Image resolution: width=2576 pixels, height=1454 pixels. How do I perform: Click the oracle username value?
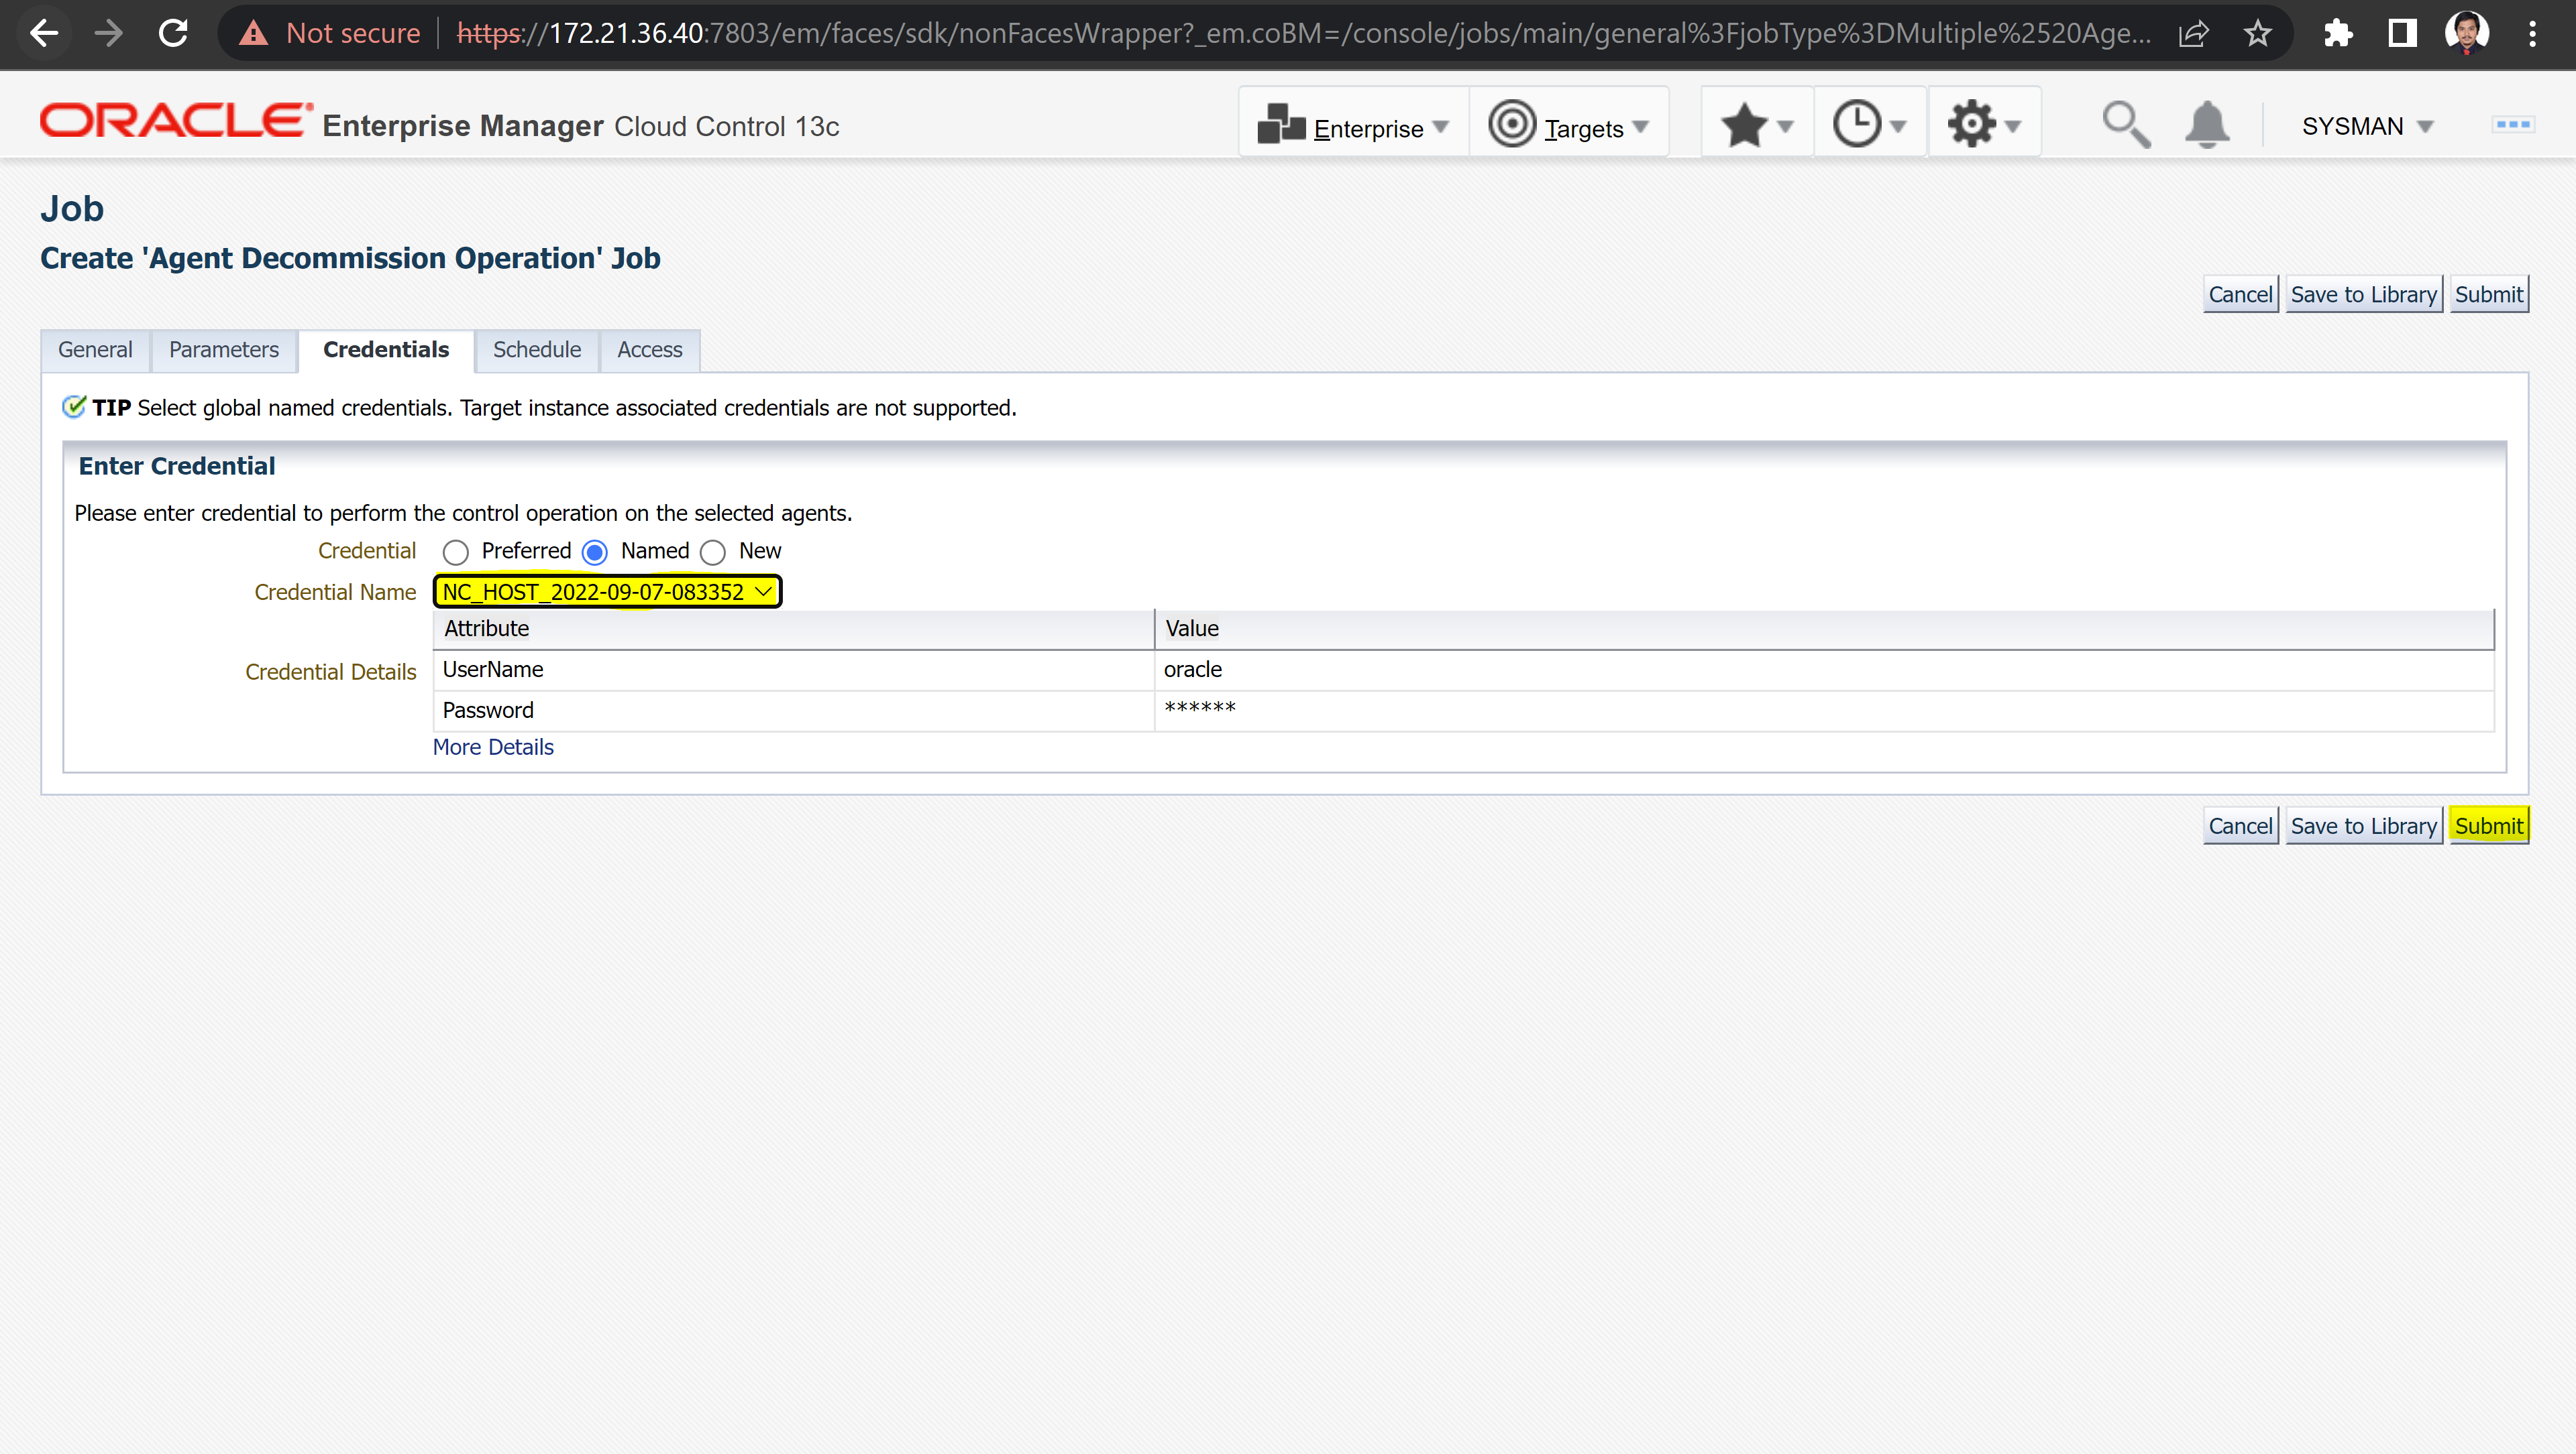coord(1193,670)
